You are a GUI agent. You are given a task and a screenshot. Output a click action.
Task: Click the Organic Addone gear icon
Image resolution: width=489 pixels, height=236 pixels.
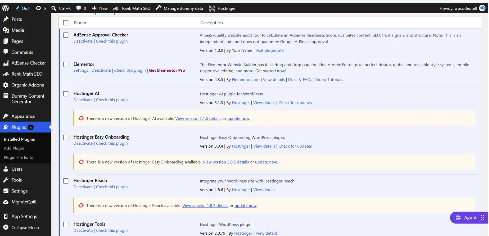(x=6, y=85)
